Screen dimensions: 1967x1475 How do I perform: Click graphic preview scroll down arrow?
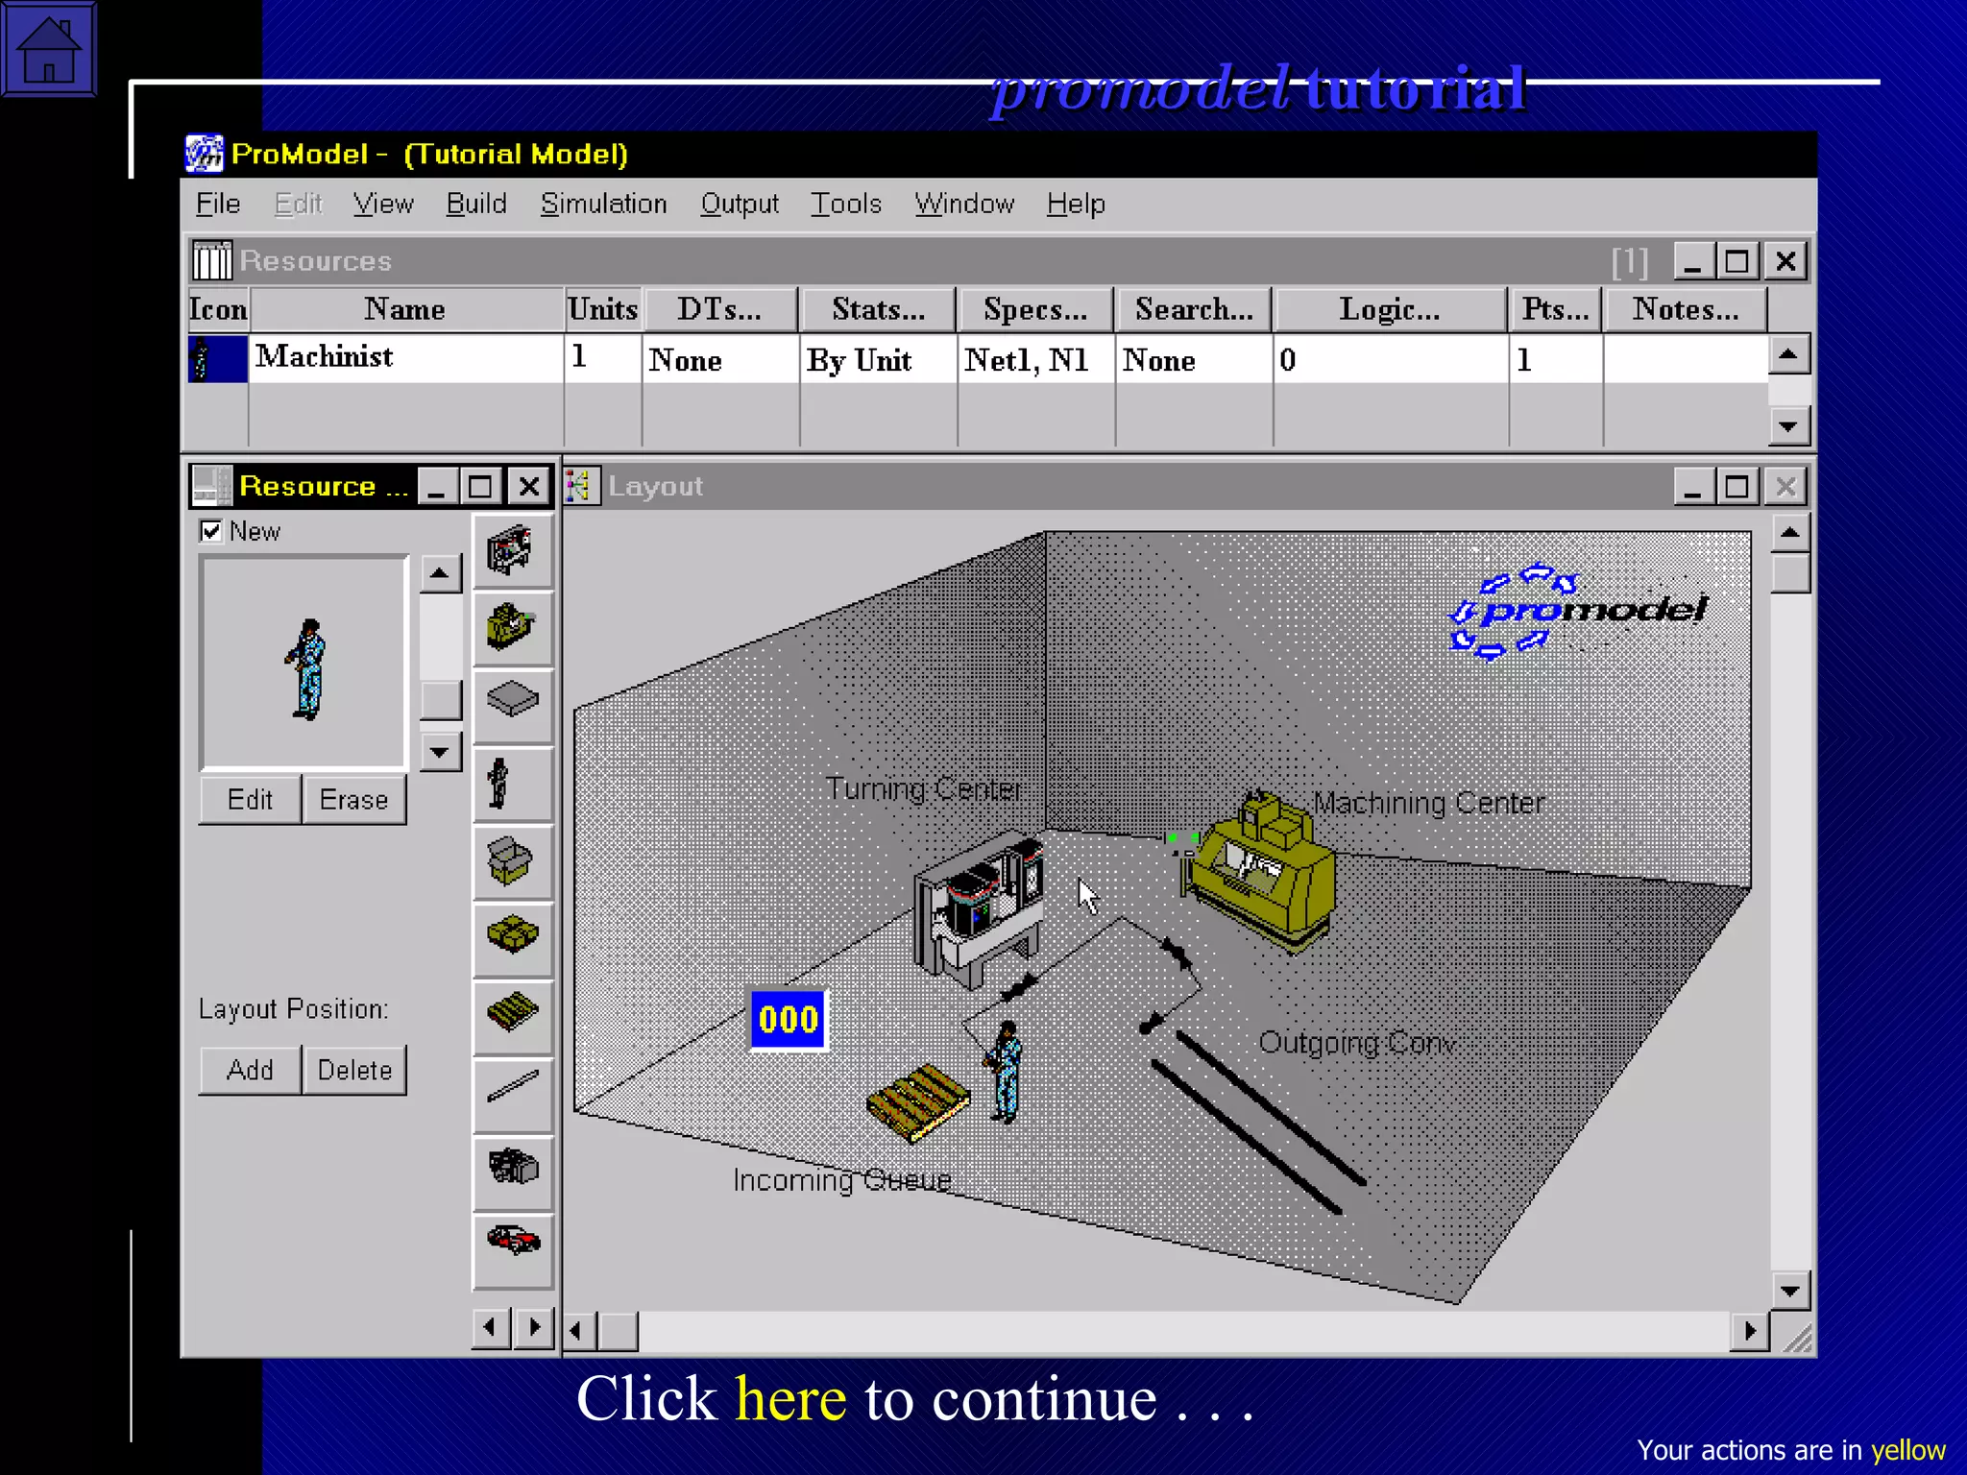click(x=440, y=752)
